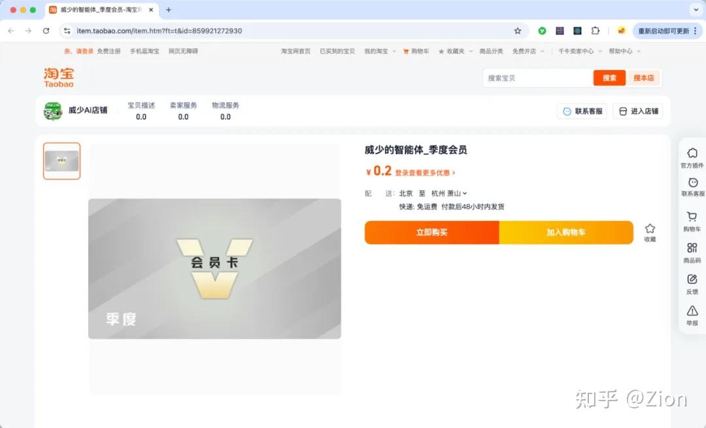Open the Chrome profile avatar
The height and width of the screenshot is (428, 706).
point(622,31)
